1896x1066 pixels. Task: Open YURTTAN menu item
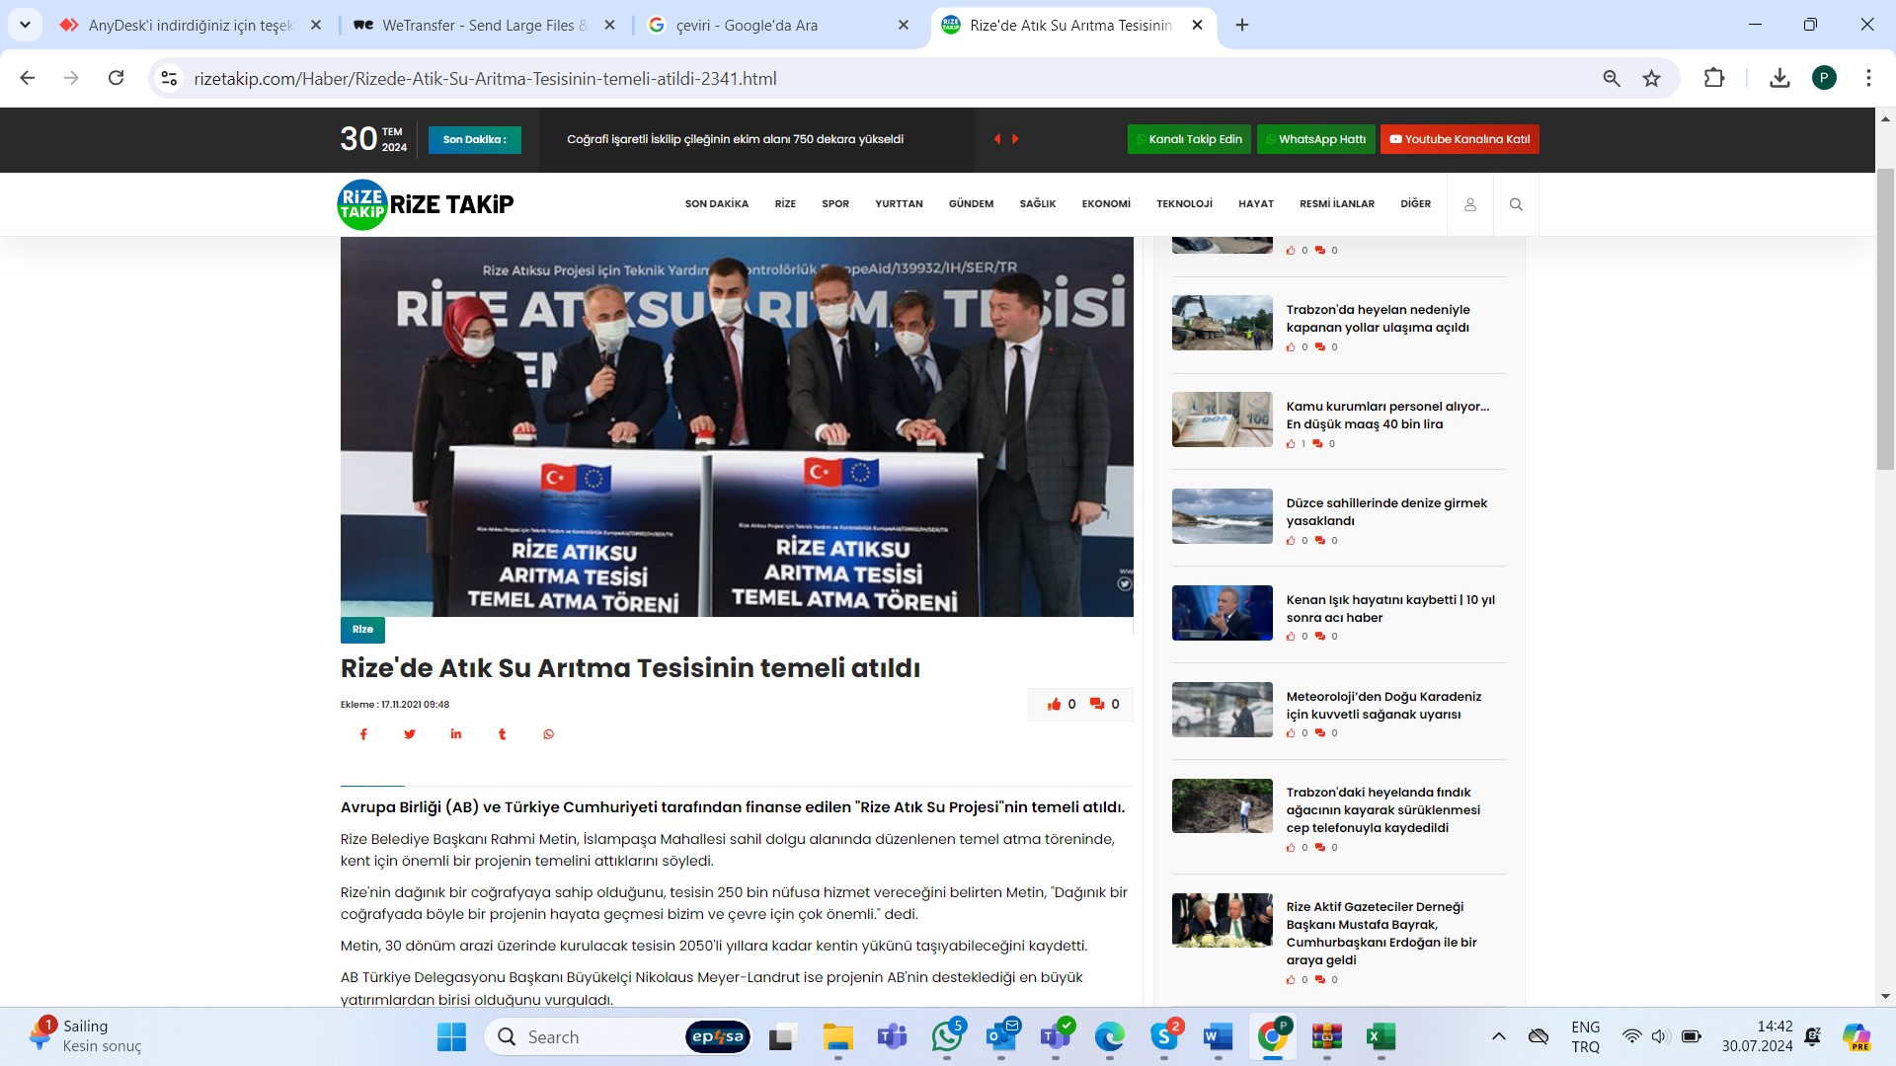(x=899, y=204)
